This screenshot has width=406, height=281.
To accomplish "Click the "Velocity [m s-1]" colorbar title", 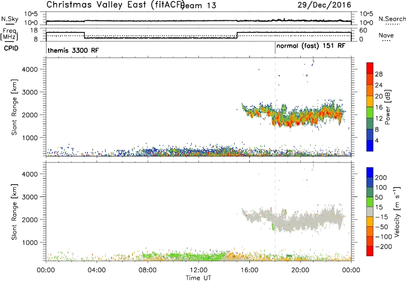I will point(397,212).
